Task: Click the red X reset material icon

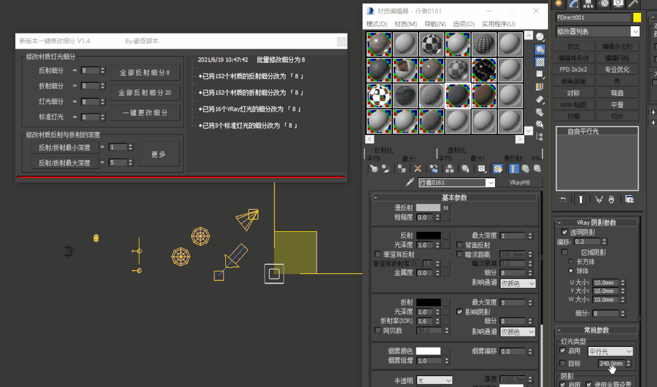Action: tap(418, 169)
